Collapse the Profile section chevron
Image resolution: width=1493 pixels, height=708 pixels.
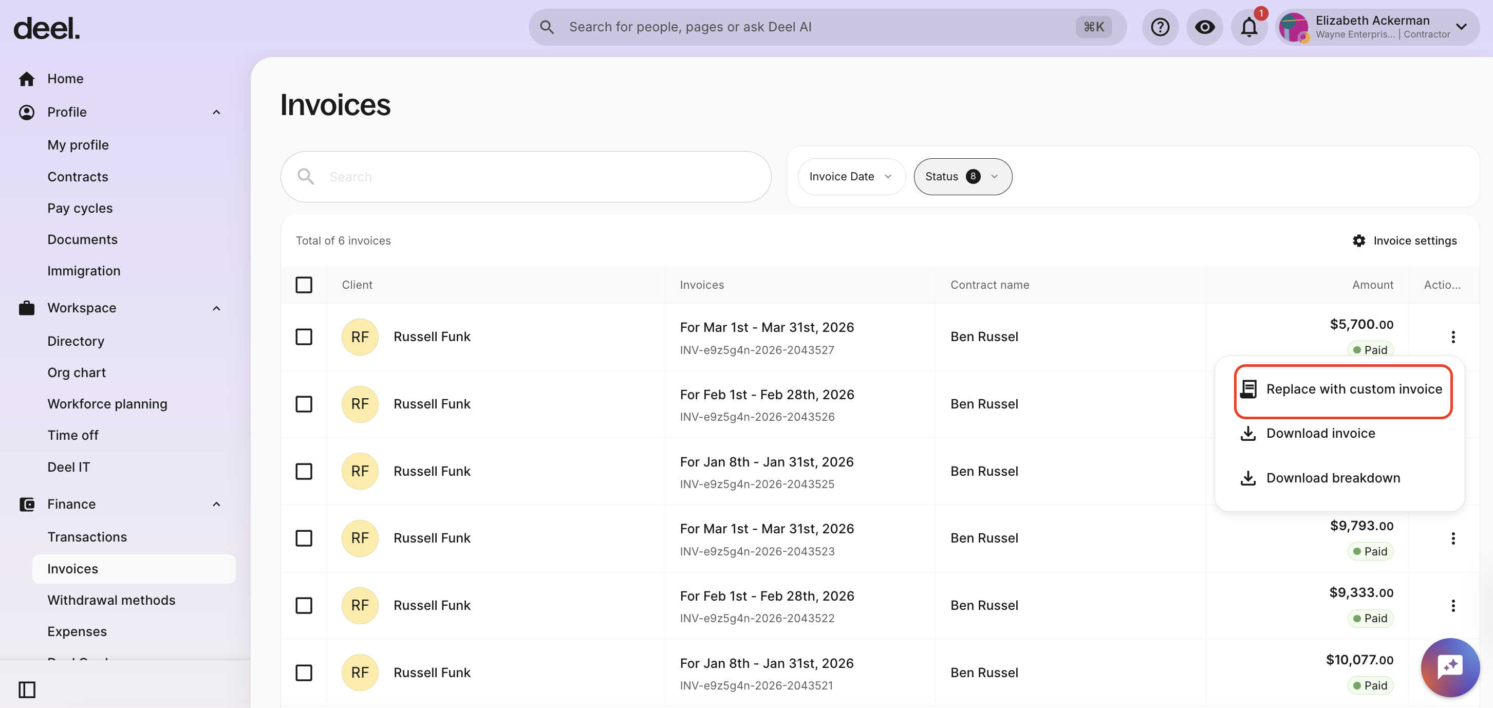click(216, 113)
